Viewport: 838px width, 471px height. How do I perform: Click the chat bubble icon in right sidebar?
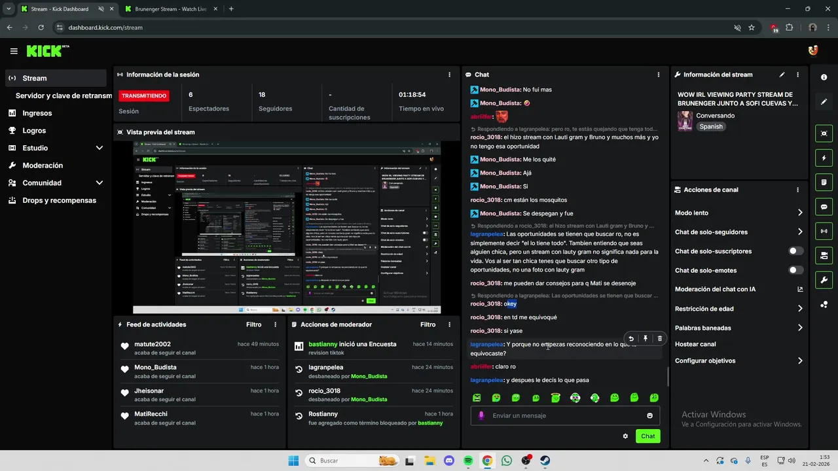tap(824, 206)
